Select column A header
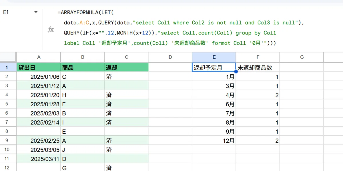The image size is (343, 171). click(39, 57)
